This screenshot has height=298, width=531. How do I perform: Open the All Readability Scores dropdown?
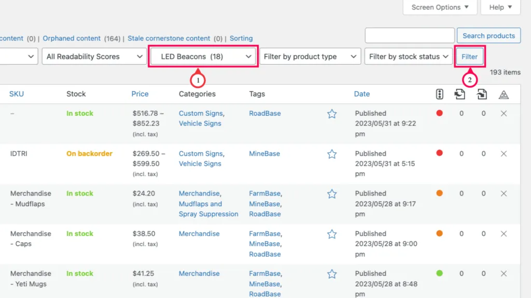[x=94, y=56]
